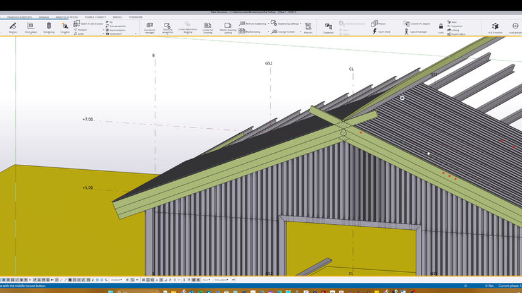Switch to Analysis & Design tab
Viewport: 522px width, 293px height.
(66, 17)
